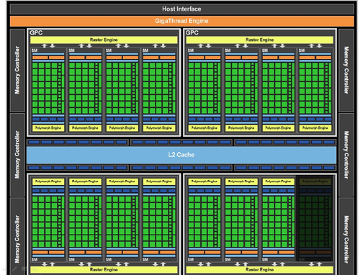Click the top-right Memory Controller block

point(346,70)
